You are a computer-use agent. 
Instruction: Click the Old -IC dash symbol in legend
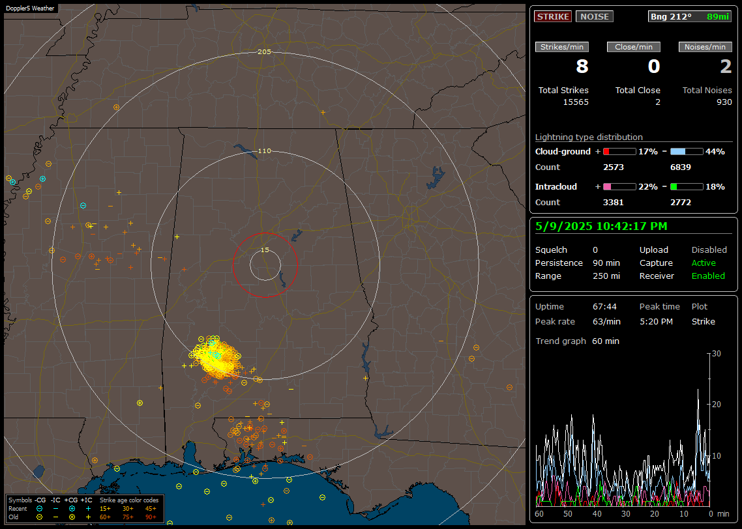pyautogui.click(x=56, y=517)
